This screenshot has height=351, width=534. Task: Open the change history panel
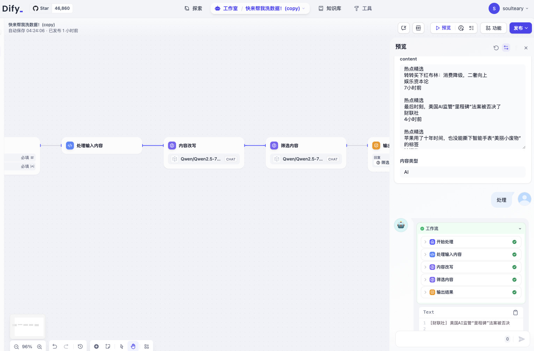tap(80, 346)
